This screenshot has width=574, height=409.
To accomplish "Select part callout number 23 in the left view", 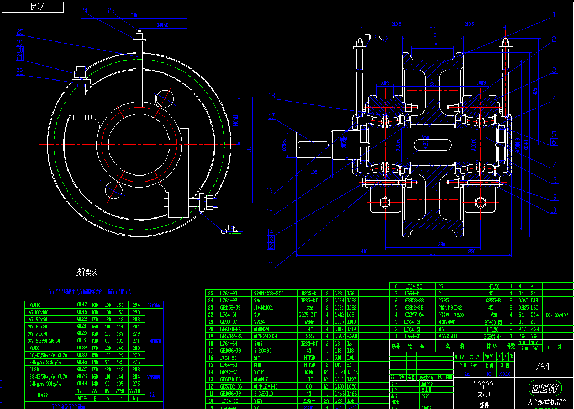I will coord(111,10).
